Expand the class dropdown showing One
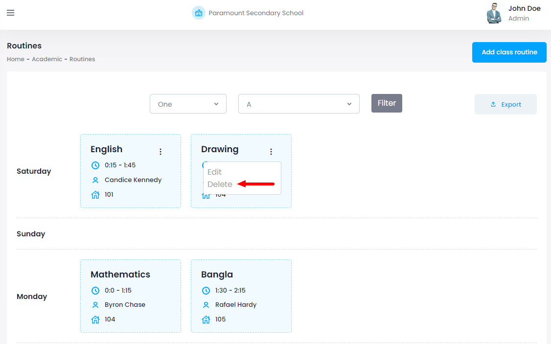551x344 pixels. (x=188, y=104)
